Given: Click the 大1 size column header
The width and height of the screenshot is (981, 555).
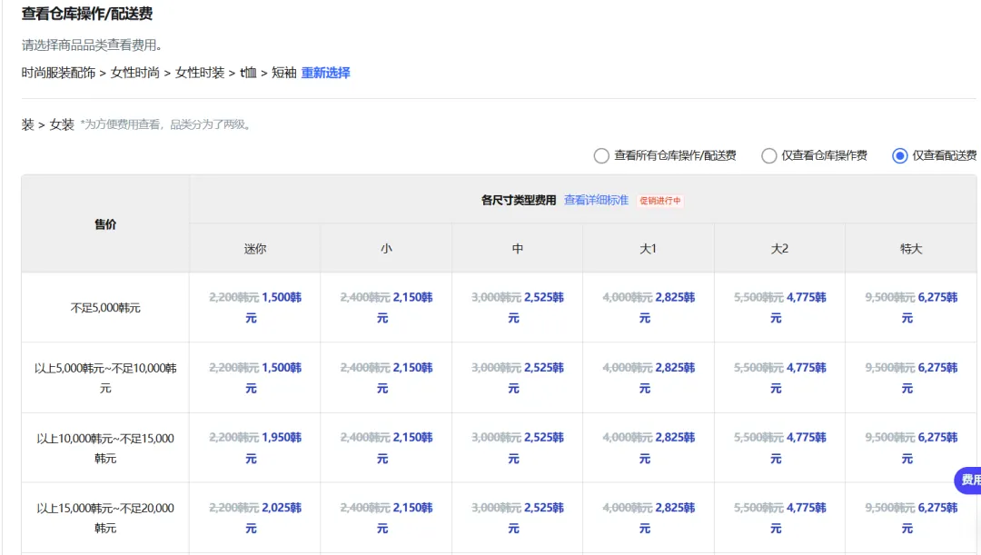Looking at the screenshot, I should coord(648,248).
